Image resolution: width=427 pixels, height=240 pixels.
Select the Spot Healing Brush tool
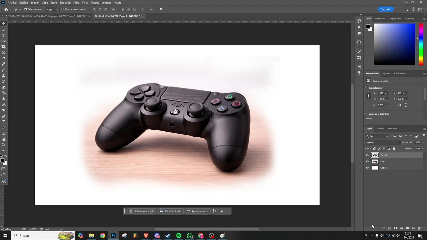pyautogui.click(x=4, y=64)
